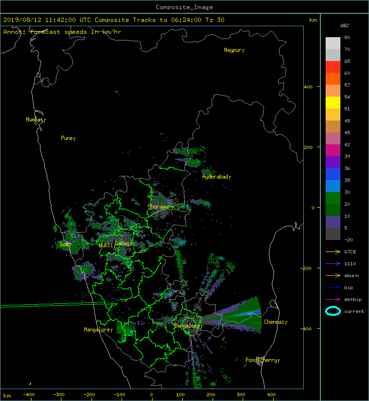This screenshot has width=369, height=401.
Task: Click the -300 tick on the horizontal axis
Action: (x=59, y=395)
